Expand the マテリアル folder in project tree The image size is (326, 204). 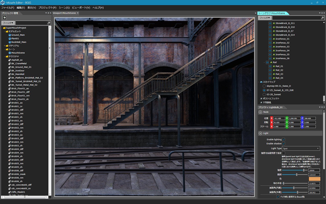tap(4, 46)
